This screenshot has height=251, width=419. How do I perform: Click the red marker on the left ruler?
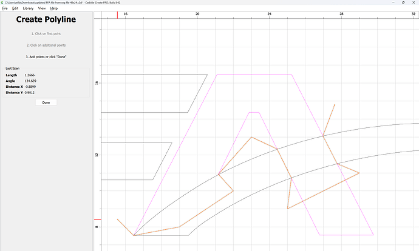pos(96,219)
